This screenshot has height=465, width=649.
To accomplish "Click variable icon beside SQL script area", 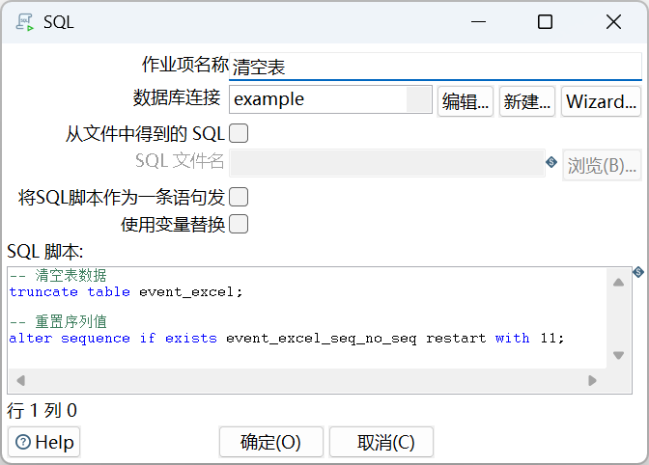I will [x=638, y=272].
